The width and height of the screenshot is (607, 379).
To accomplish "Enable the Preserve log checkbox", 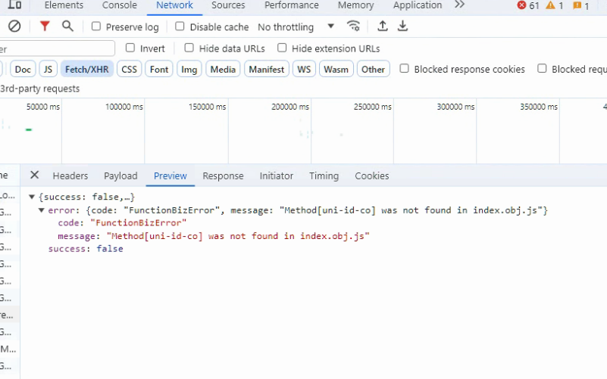I will (x=96, y=26).
